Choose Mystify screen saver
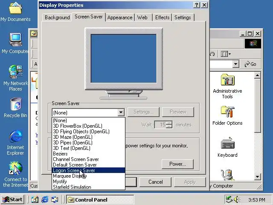 pyautogui.click(x=88, y=182)
